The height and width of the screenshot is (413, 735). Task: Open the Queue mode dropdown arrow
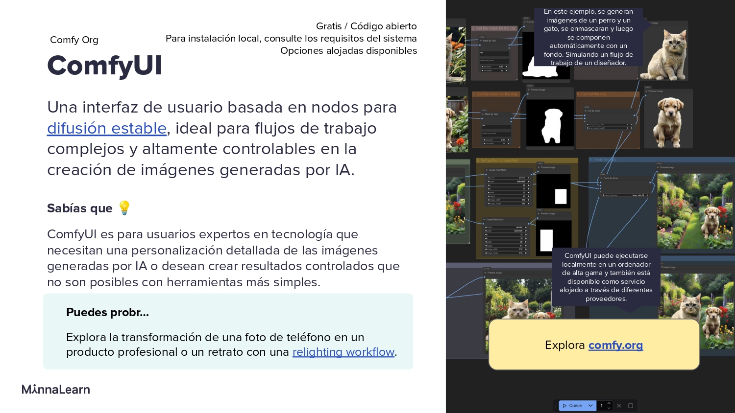coord(590,406)
